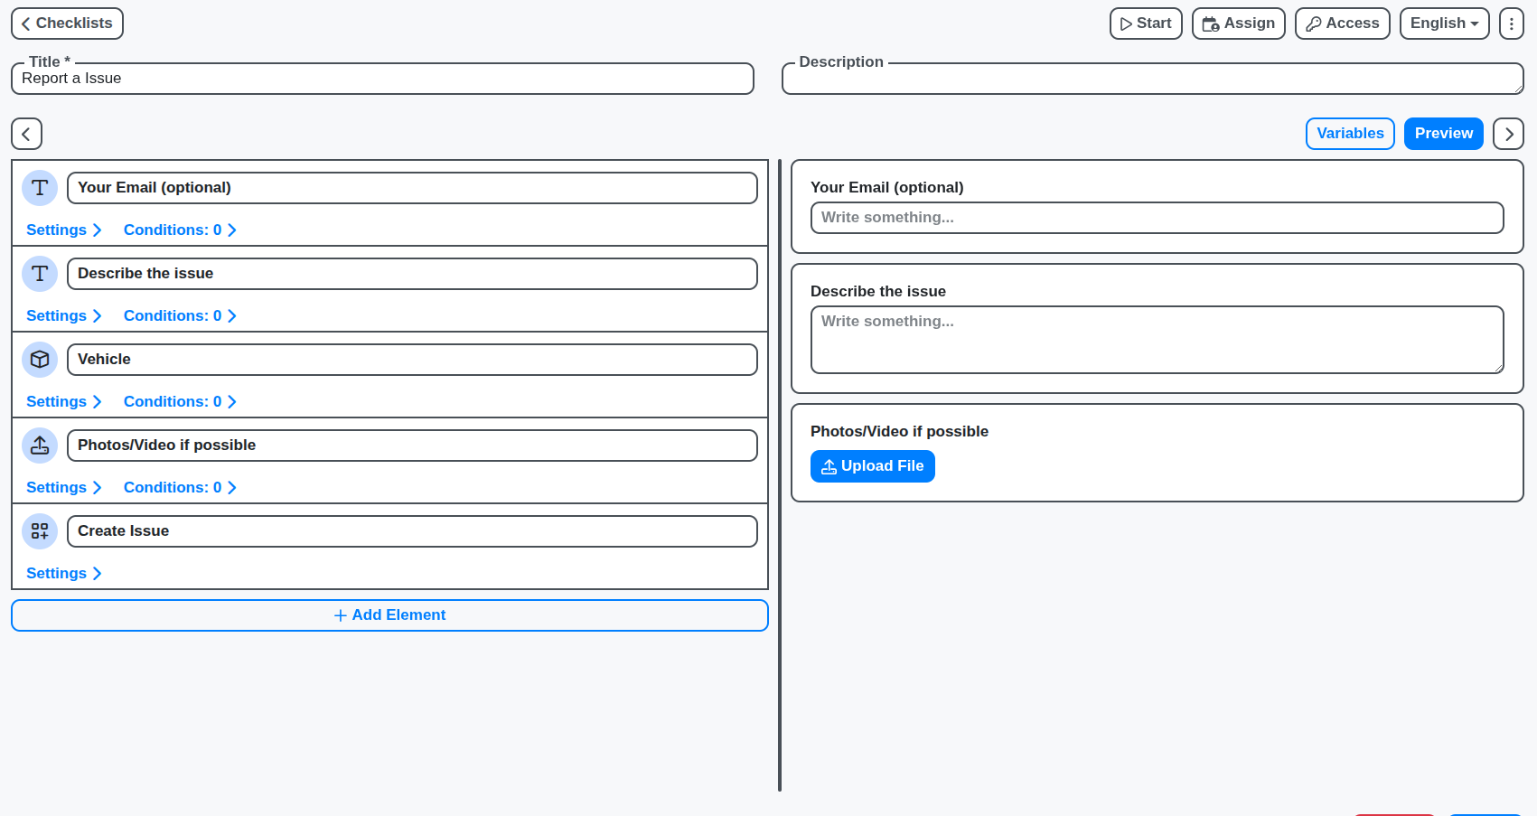Screen dimensions: 1537x816
Task: Switch to the Preview tab
Action: pyautogui.click(x=1443, y=134)
